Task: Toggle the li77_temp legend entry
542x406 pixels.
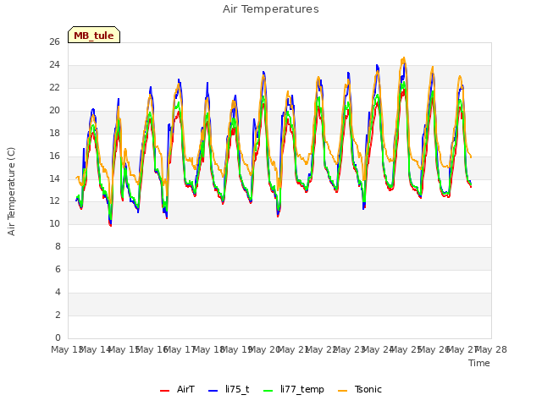Action: (294, 389)
